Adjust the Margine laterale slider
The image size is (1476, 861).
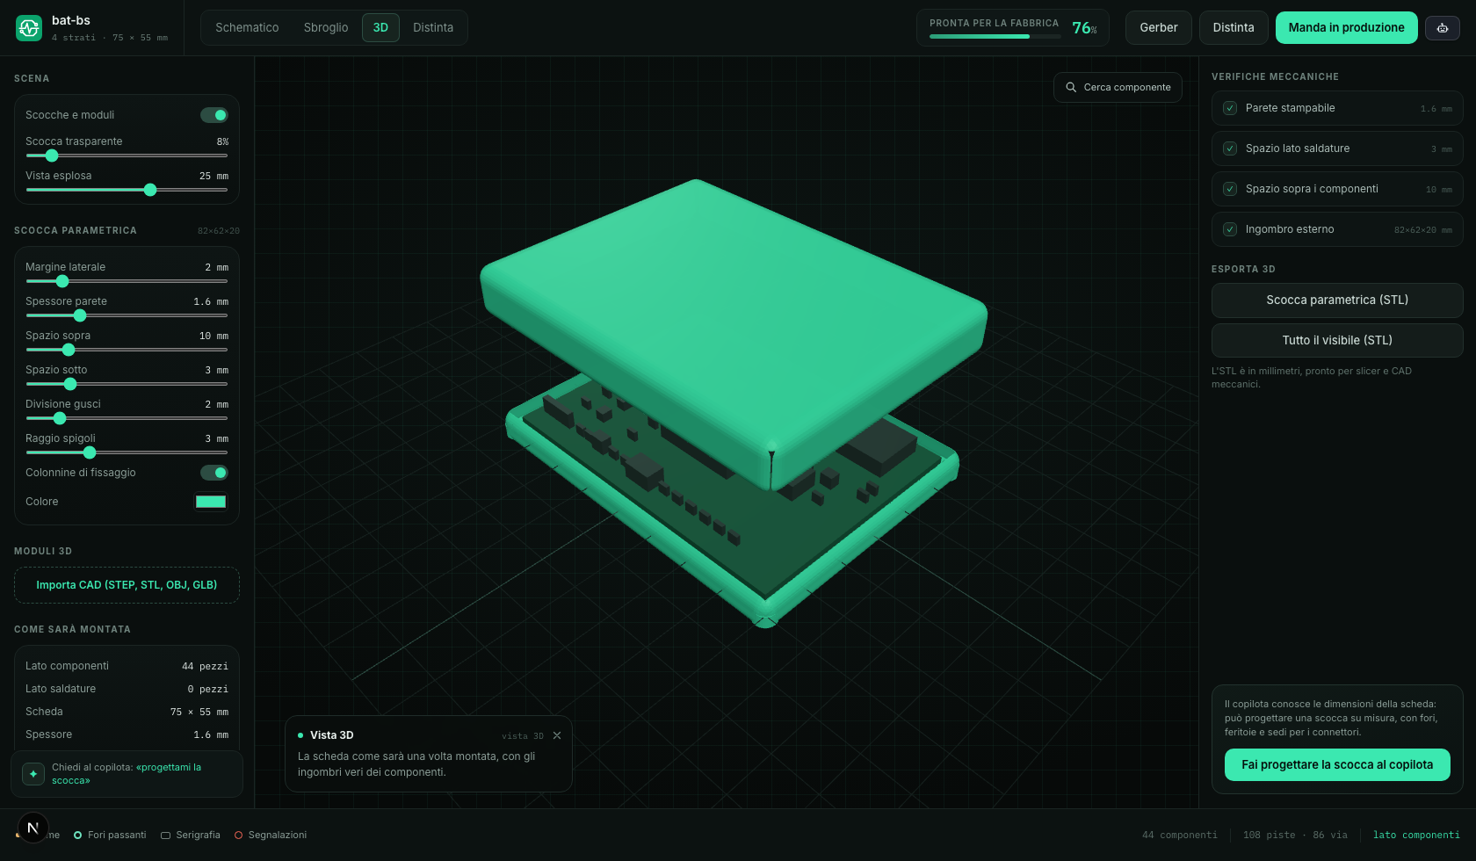(127, 281)
